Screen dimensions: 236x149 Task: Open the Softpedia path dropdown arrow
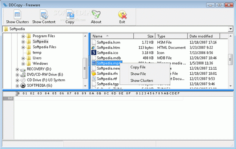point(230,29)
